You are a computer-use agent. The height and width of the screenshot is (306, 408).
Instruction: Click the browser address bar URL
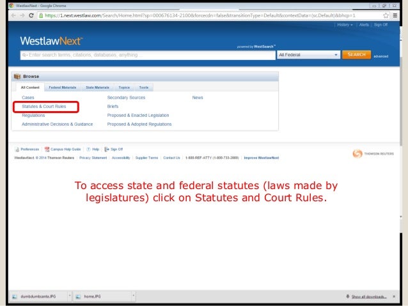[200, 15]
